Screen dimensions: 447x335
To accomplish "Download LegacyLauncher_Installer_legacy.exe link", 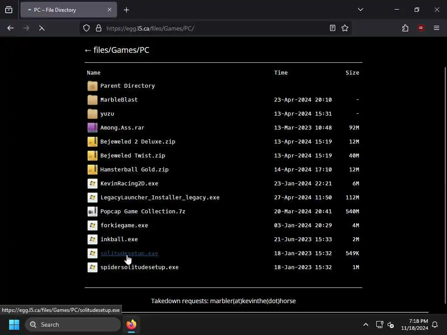I will (160, 198).
